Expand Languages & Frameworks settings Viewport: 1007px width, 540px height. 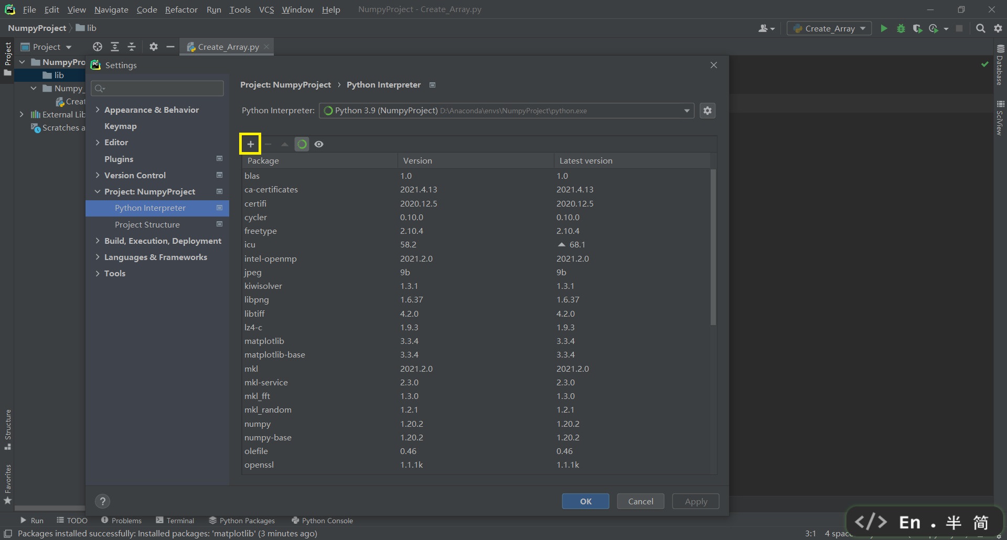pyautogui.click(x=98, y=257)
